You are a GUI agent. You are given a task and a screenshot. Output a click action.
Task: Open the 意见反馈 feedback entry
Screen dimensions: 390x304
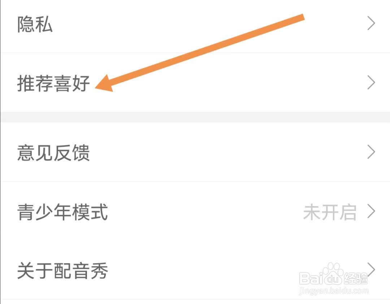(x=195, y=152)
